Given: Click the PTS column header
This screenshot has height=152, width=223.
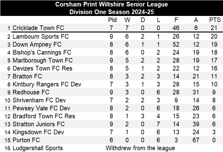Looking at the screenshot, I should point(215,20).
